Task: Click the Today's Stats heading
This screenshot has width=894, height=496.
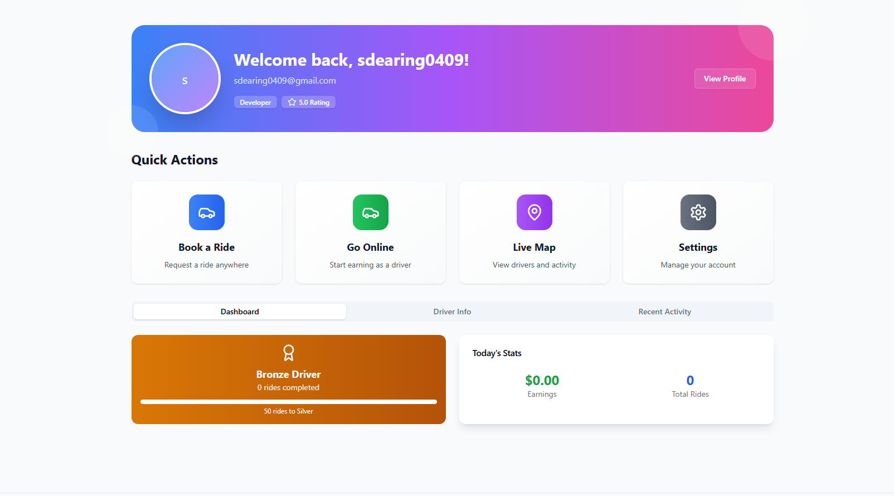Action: pyautogui.click(x=497, y=353)
